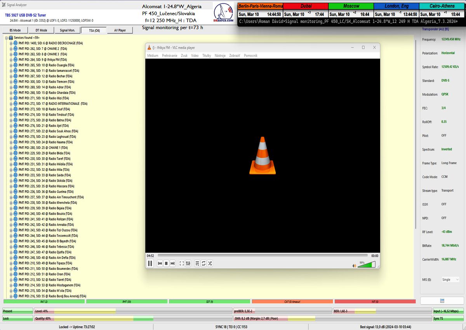Click the radio icon beside Ifrikya FM

pyautogui.click(x=16, y=60)
